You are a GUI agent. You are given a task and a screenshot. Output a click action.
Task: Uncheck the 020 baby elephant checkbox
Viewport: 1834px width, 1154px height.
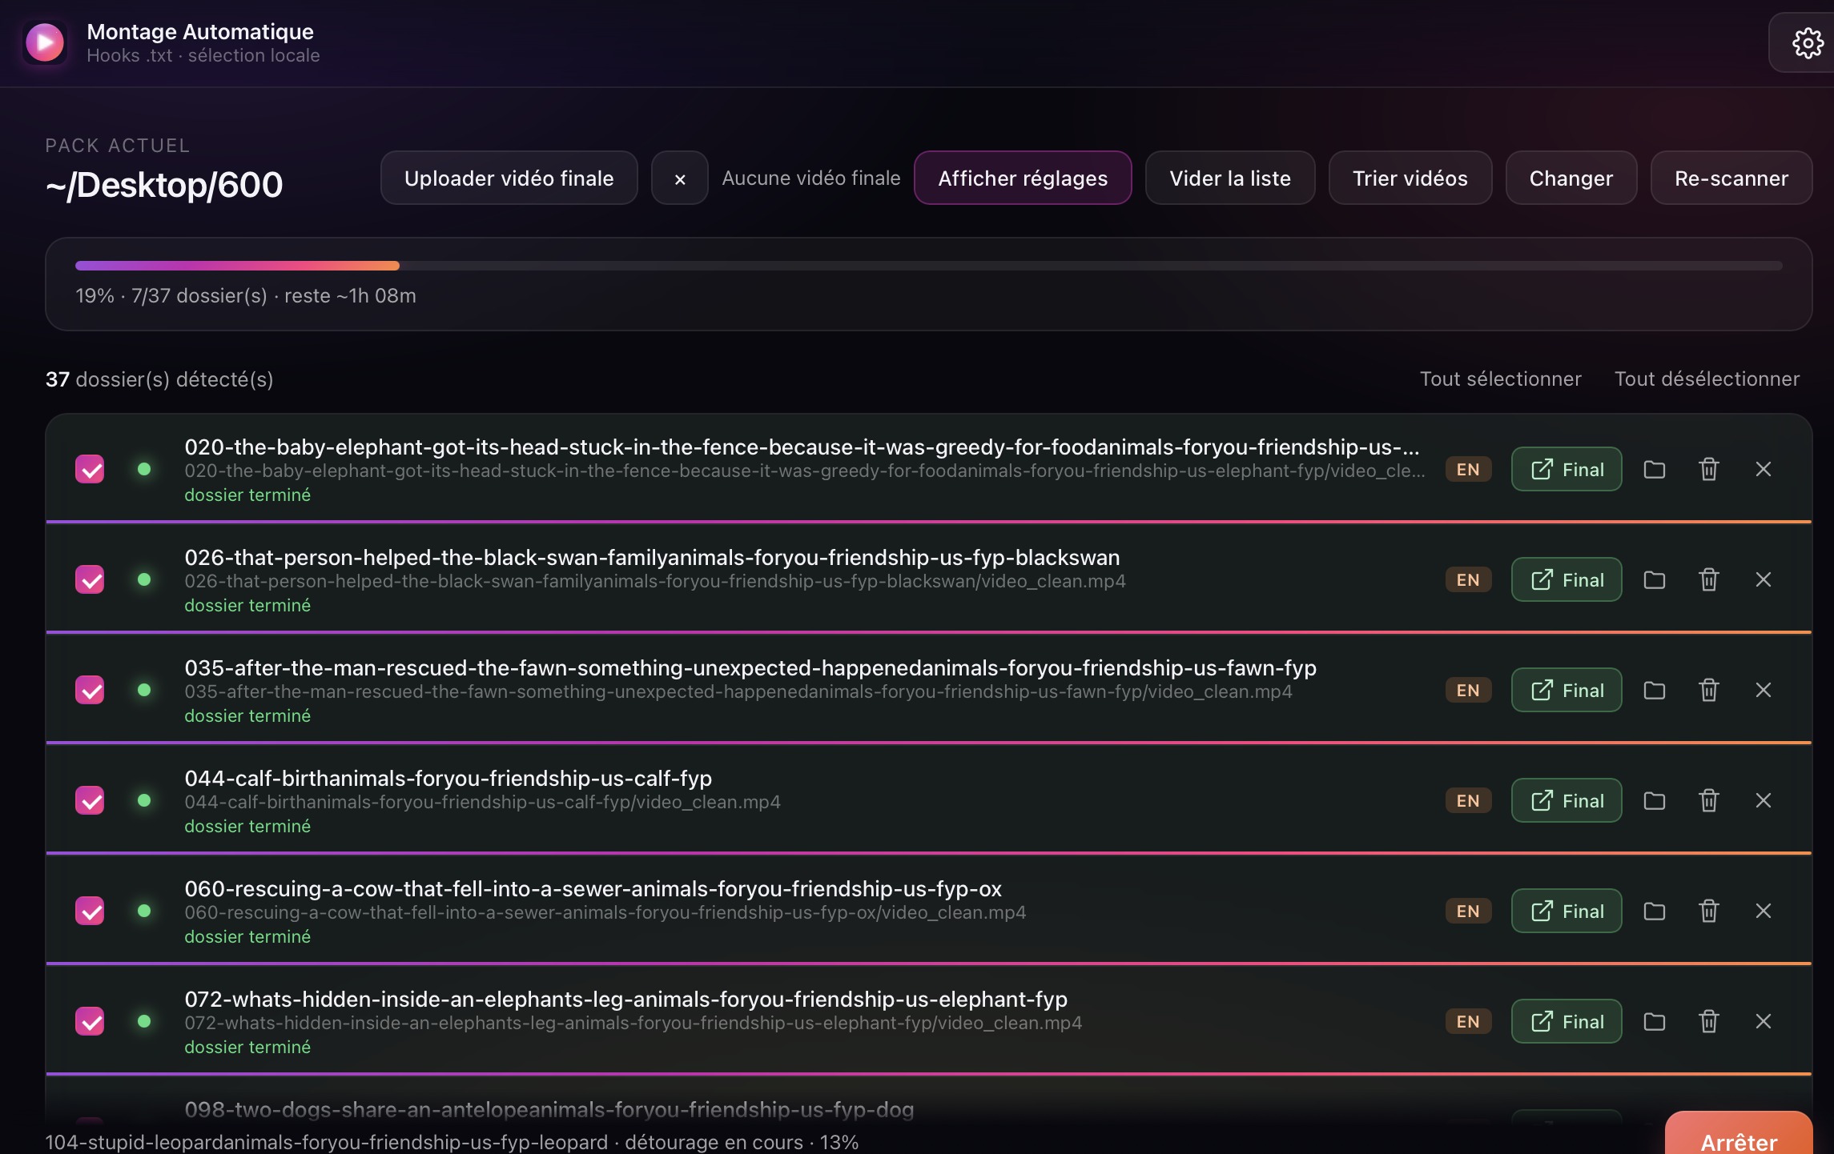[x=90, y=469]
